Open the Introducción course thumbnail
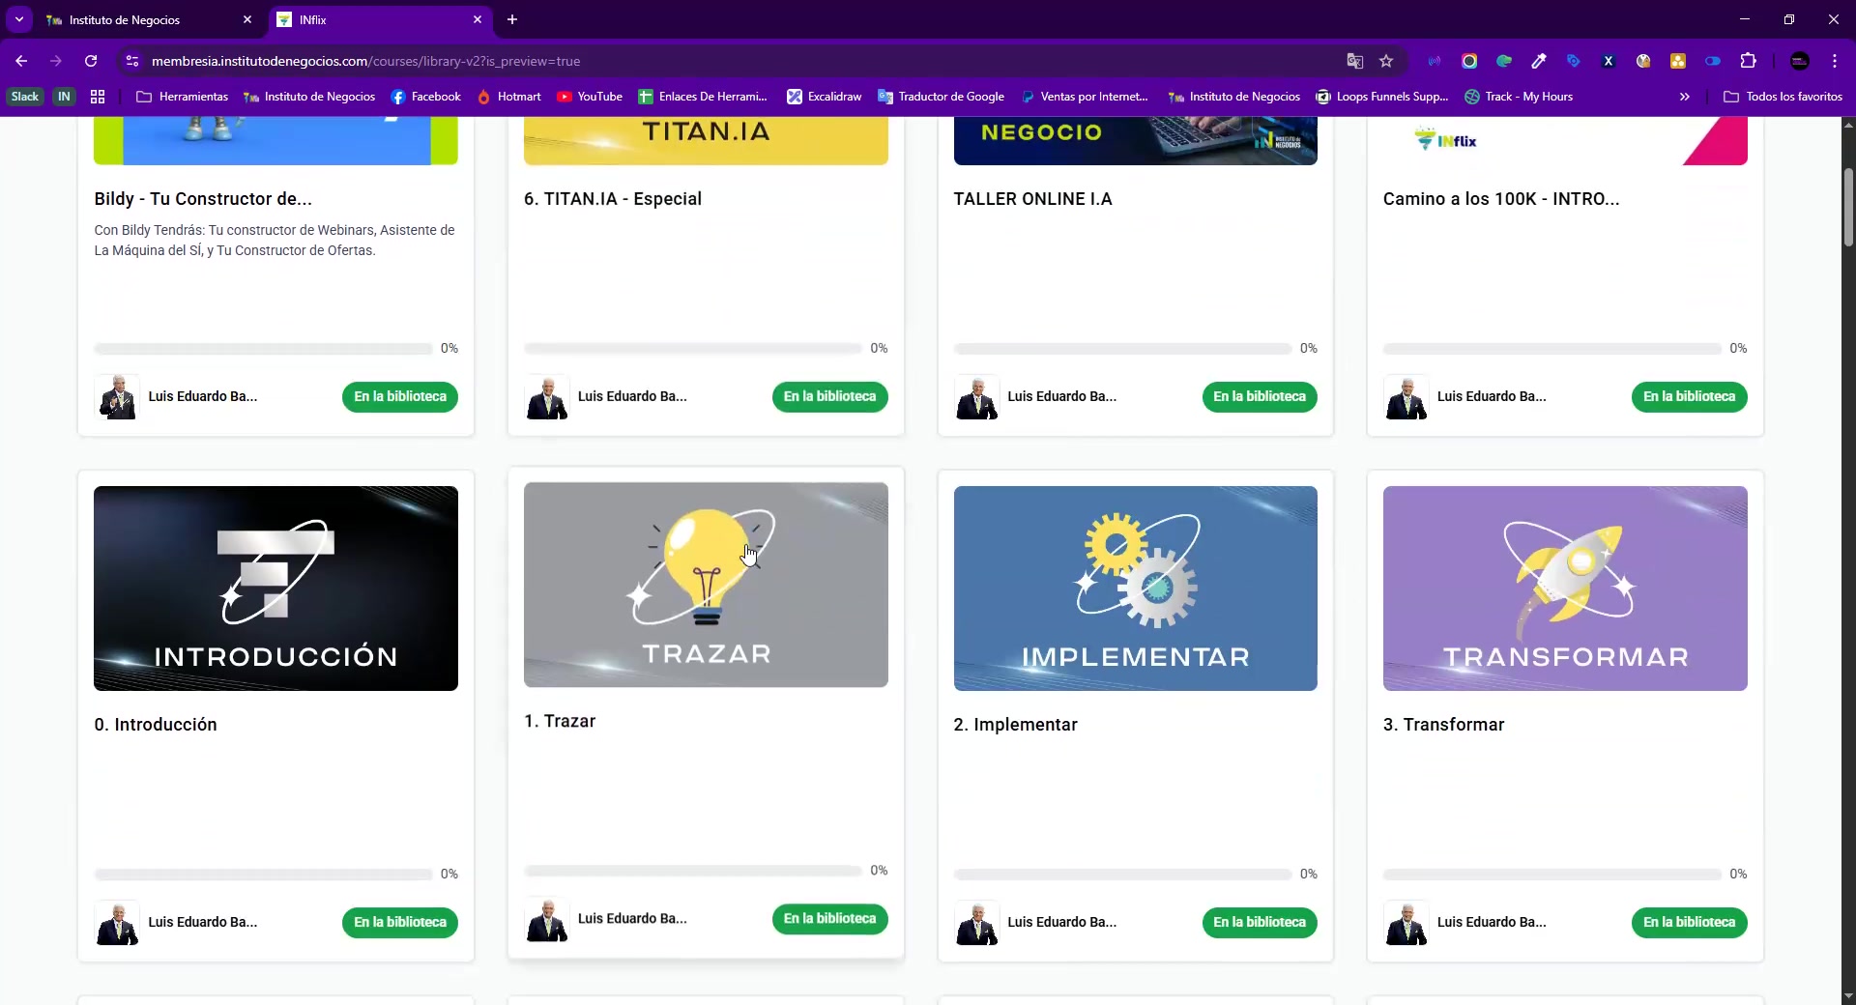Screen dimensions: 1856x1005 (x=275, y=588)
